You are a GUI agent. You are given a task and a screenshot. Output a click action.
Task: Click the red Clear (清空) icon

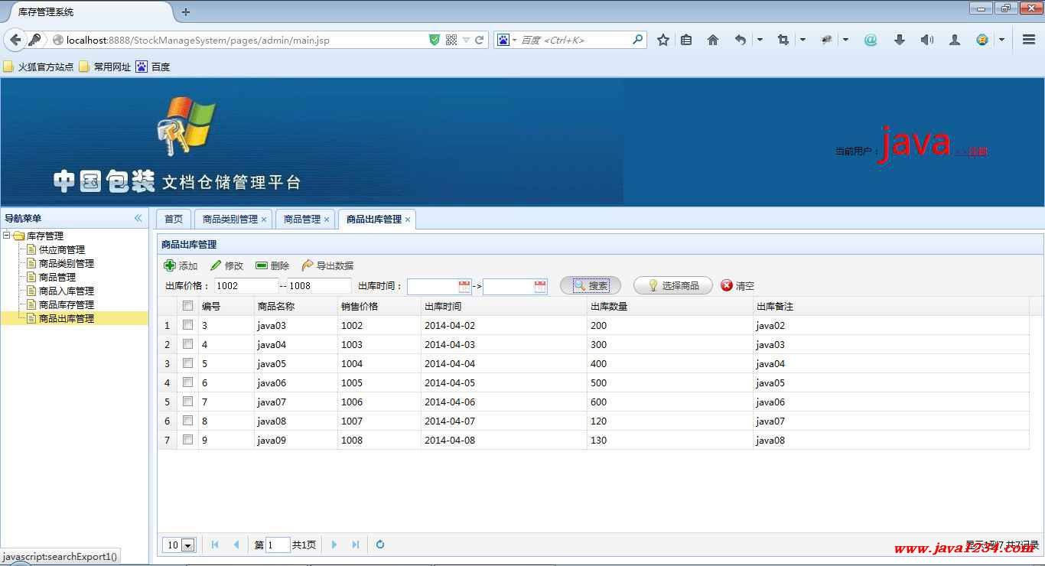point(727,285)
